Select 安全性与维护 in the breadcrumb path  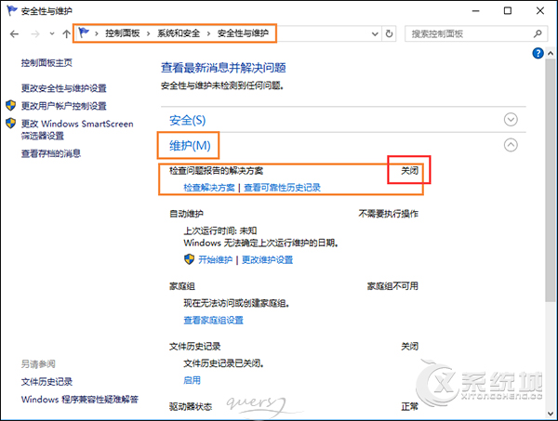click(x=243, y=33)
